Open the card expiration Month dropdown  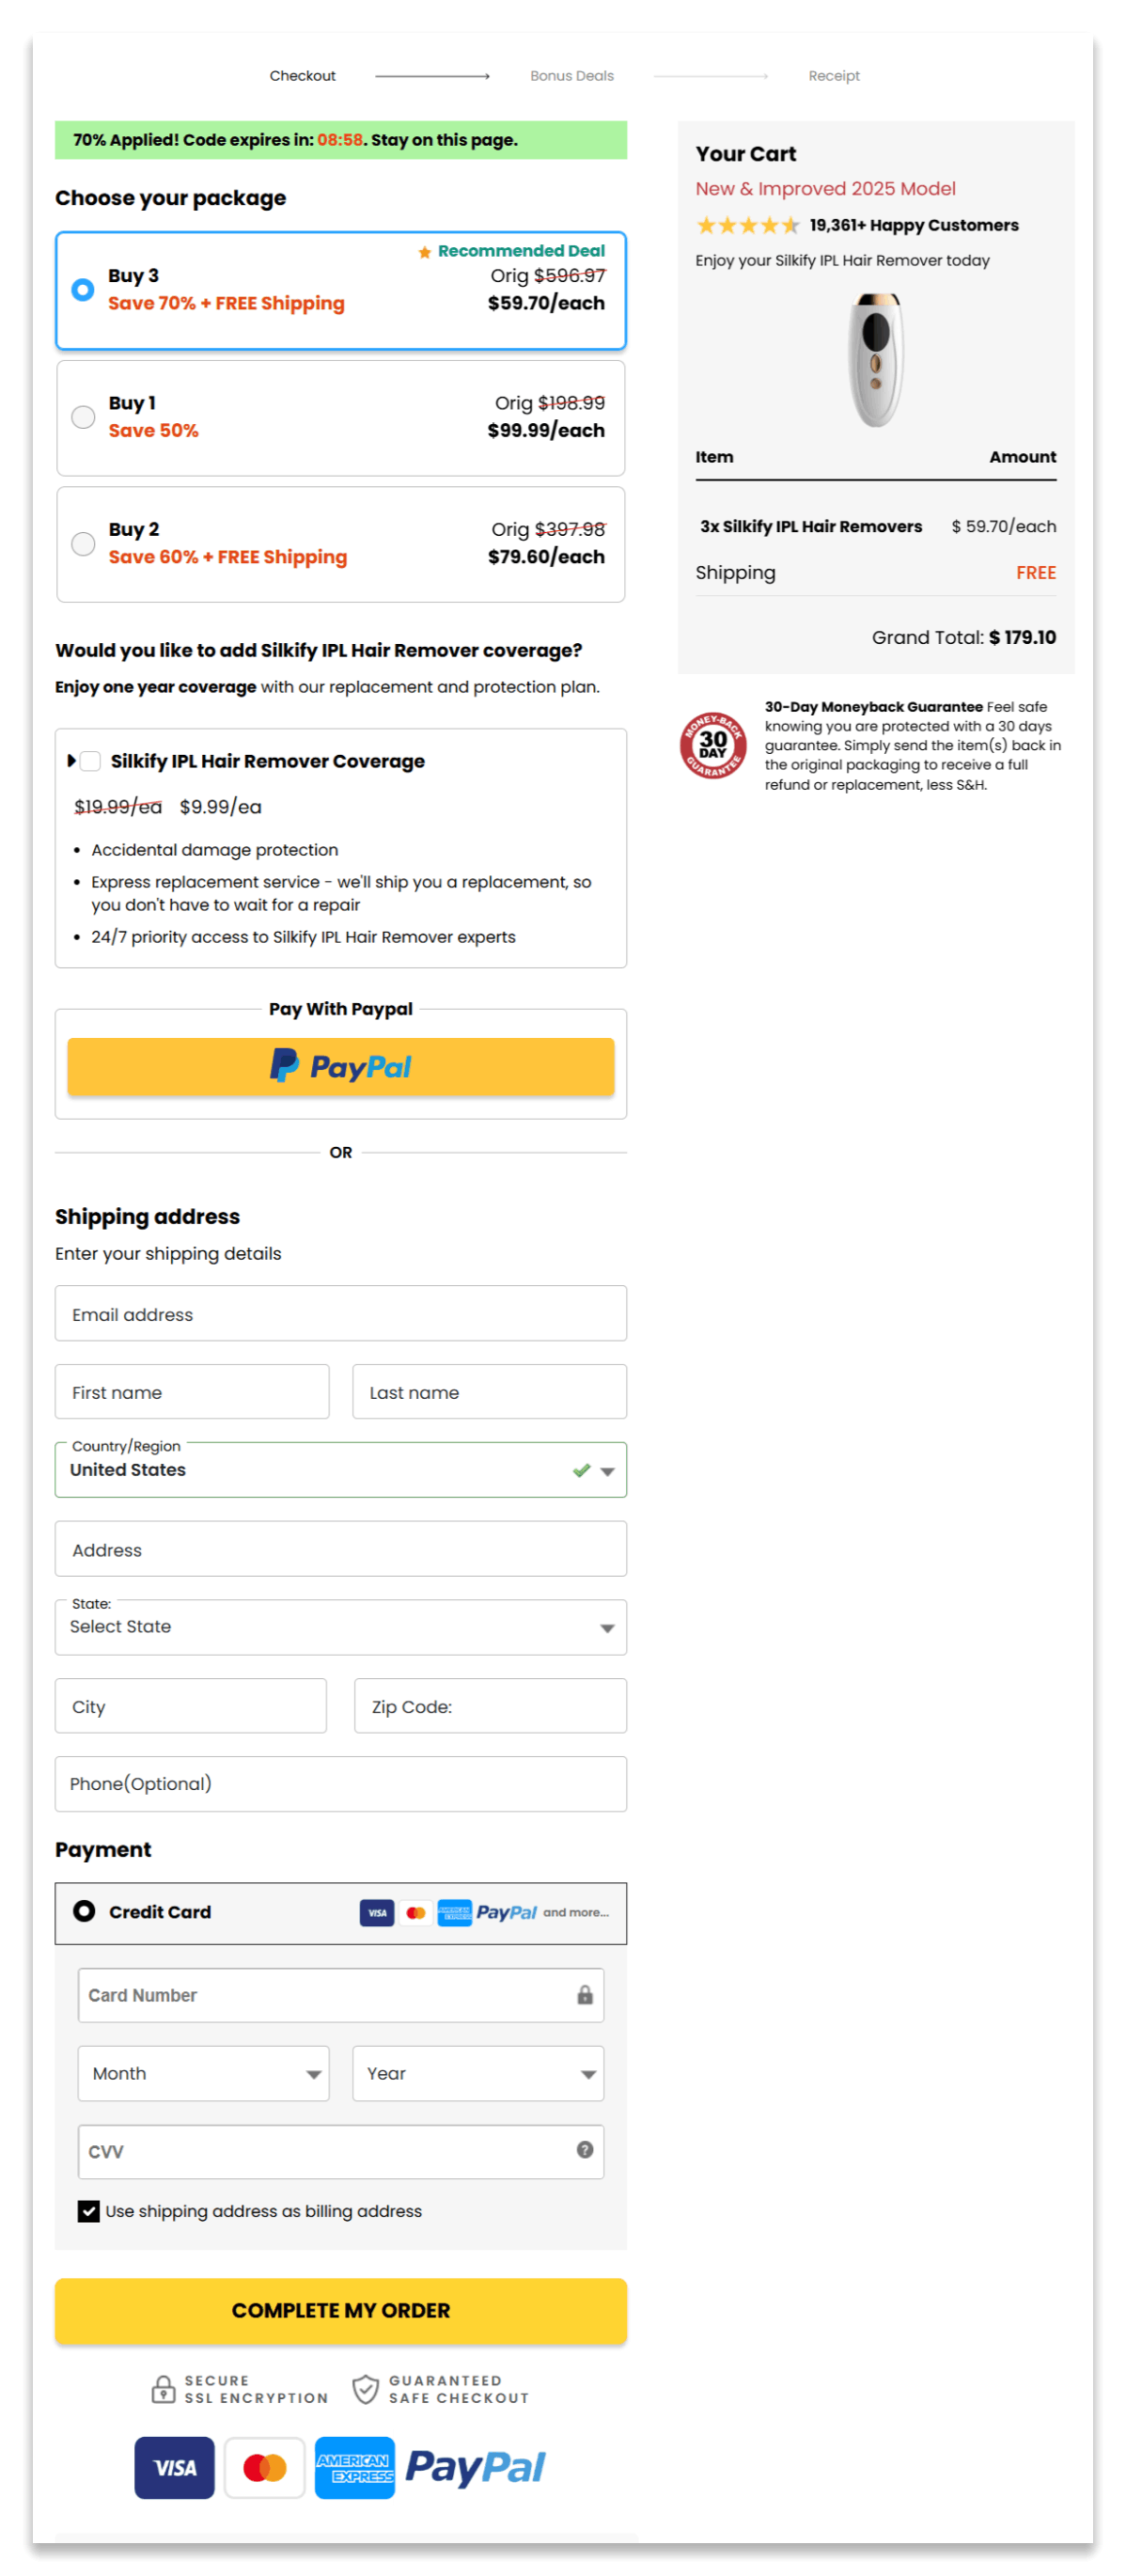pyautogui.click(x=203, y=2073)
